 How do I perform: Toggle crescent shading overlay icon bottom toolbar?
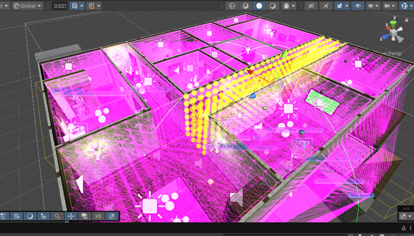point(30,216)
